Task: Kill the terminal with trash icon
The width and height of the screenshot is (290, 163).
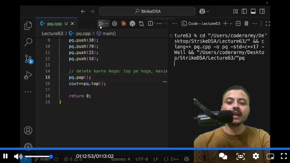Action: [246, 23]
